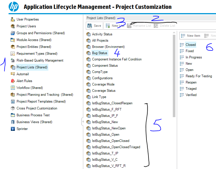Click the Alert Rules bell icon

click(x=13, y=81)
